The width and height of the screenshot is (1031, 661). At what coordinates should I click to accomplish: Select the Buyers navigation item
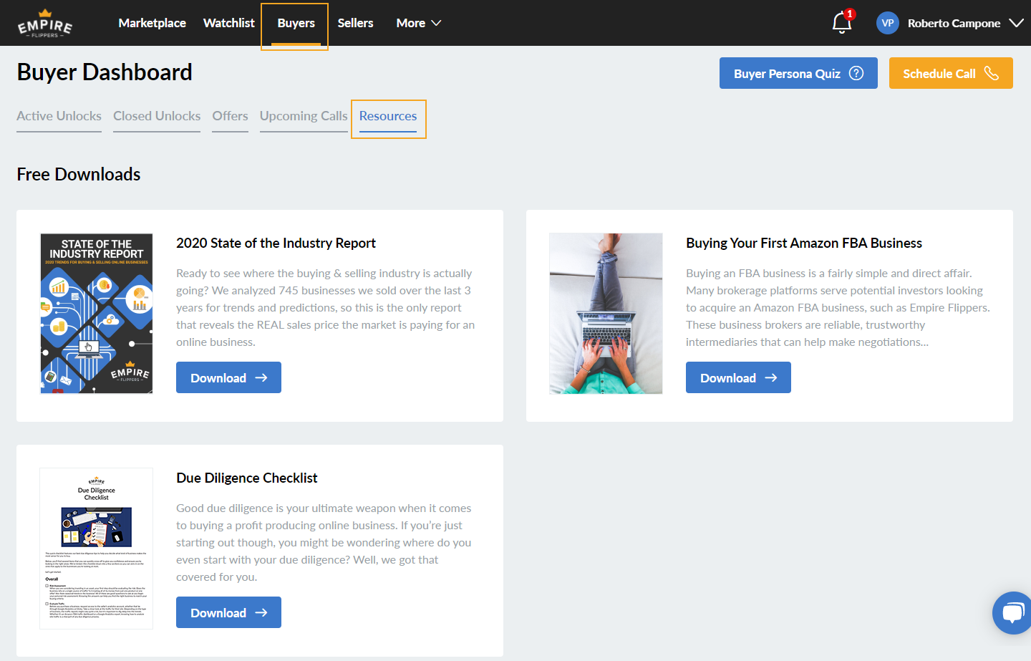296,23
